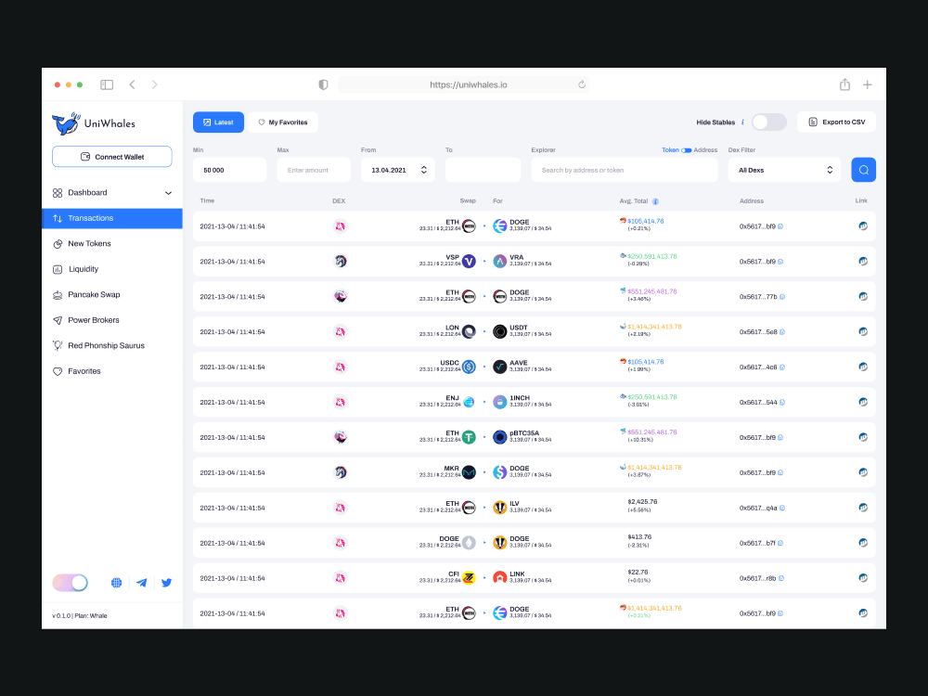Open the Twitter bird icon in sidebar
This screenshot has height=696, width=928.
[x=166, y=583]
